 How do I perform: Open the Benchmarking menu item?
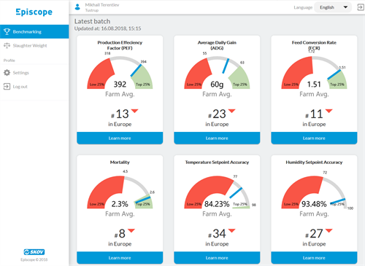point(34,31)
